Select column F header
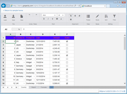 (x=67, y=34)
